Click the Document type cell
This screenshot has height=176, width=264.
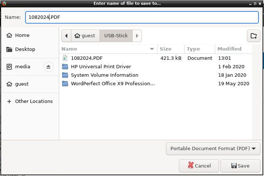click(200, 58)
